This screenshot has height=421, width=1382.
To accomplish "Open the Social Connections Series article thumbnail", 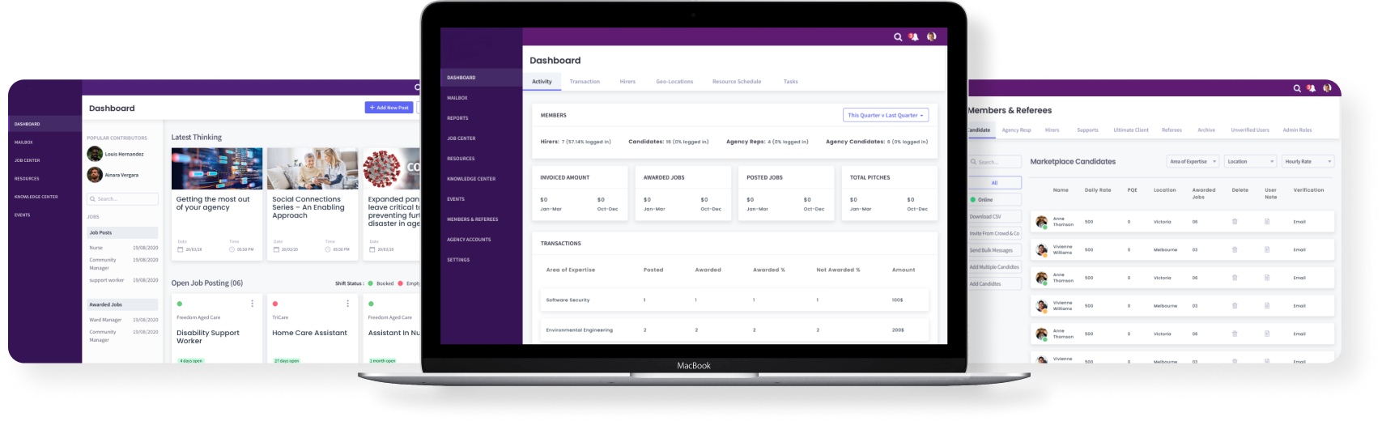I will [x=313, y=169].
